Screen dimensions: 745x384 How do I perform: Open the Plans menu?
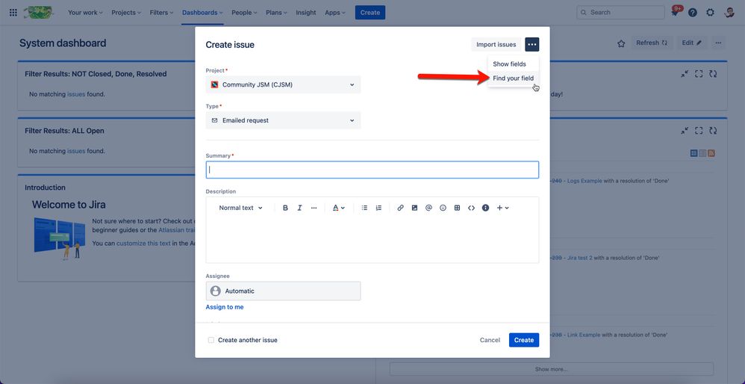276,13
